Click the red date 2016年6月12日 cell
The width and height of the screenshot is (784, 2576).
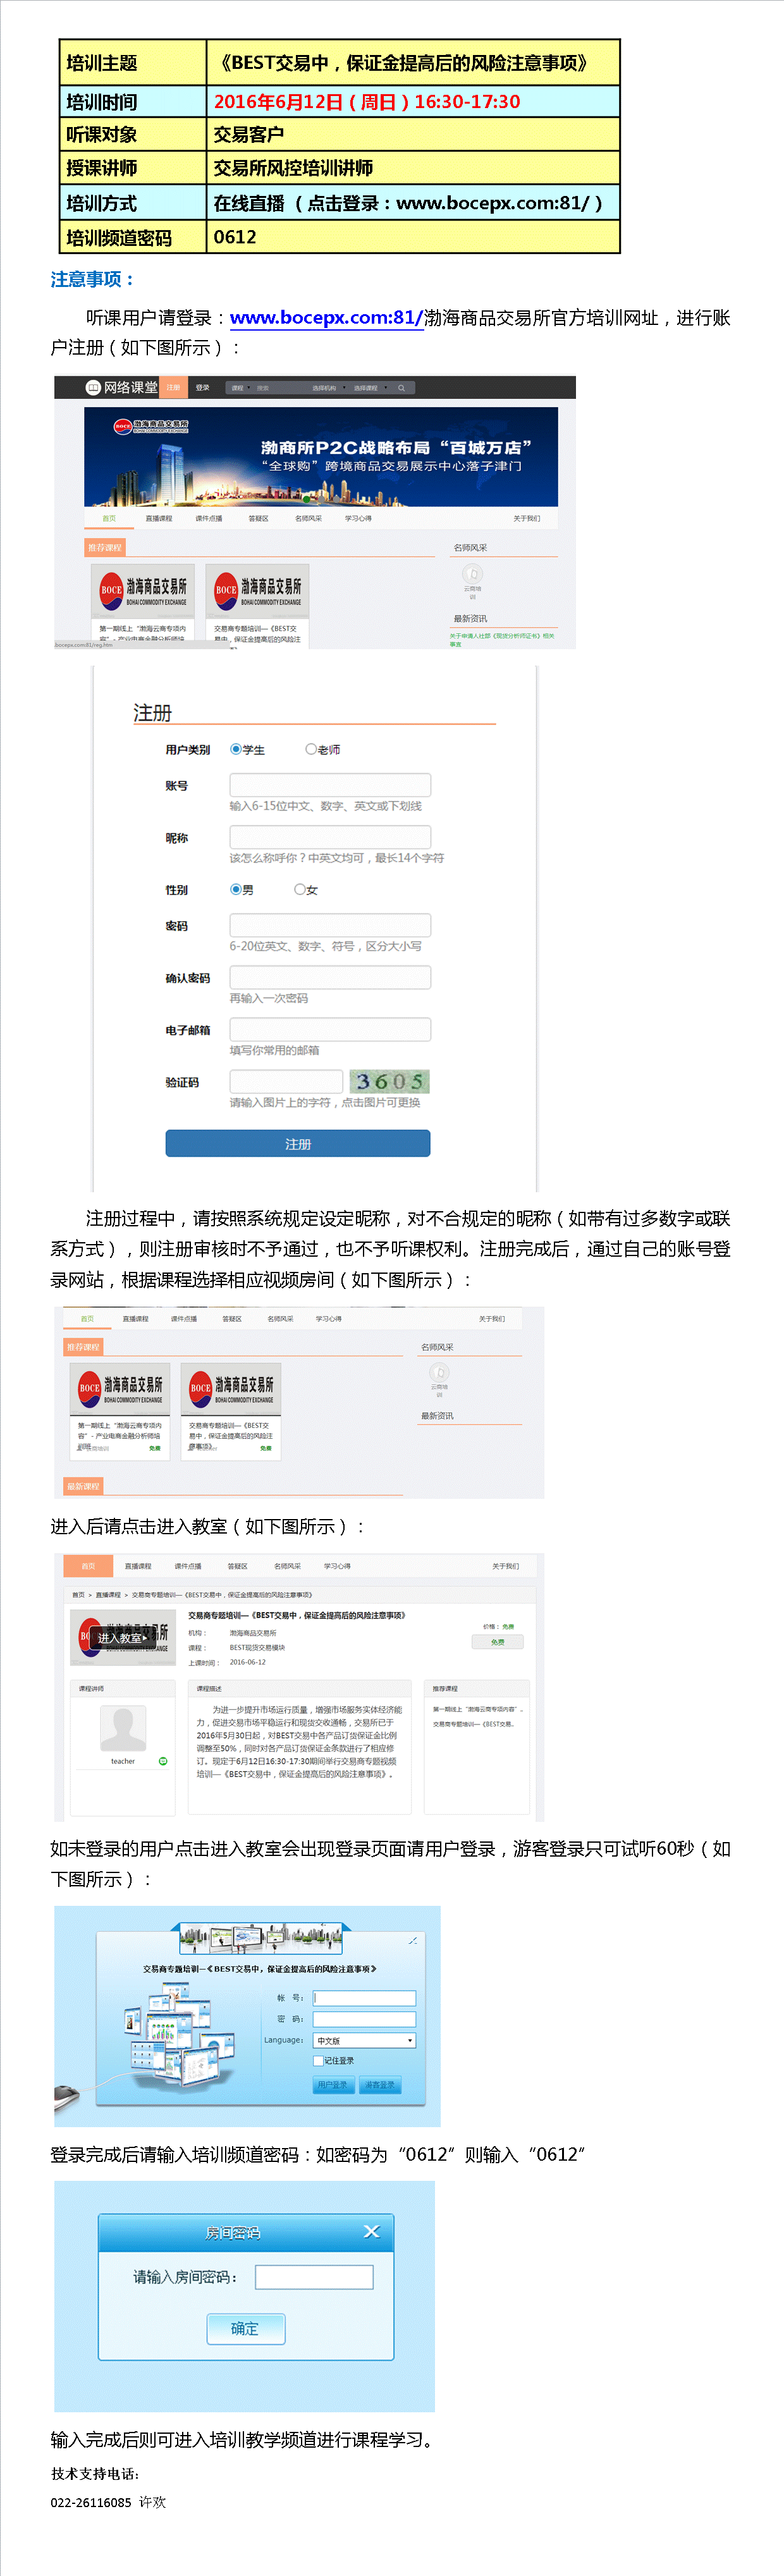click(x=412, y=101)
